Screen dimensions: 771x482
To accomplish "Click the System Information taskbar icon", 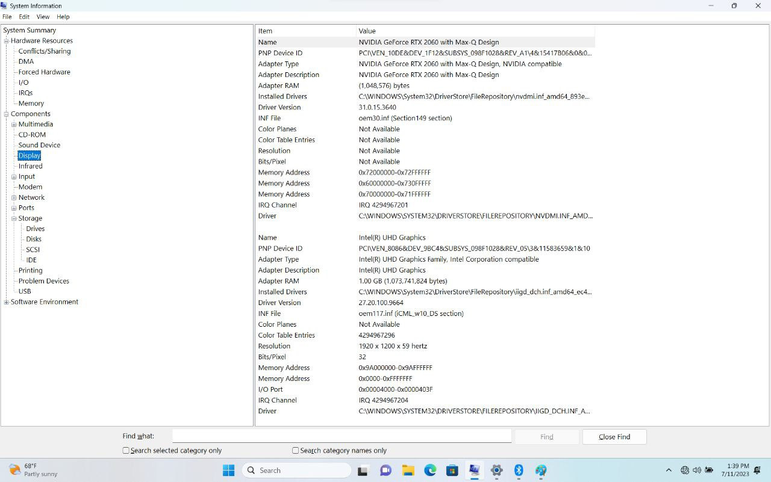I will click(x=475, y=471).
